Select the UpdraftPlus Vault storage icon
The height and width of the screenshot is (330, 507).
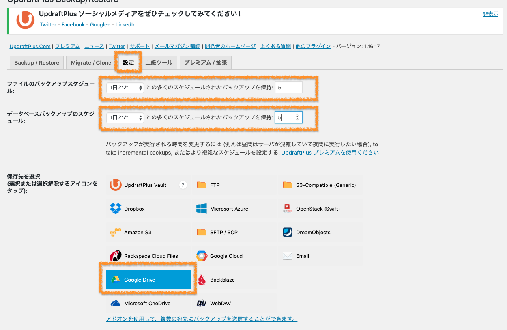click(115, 185)
